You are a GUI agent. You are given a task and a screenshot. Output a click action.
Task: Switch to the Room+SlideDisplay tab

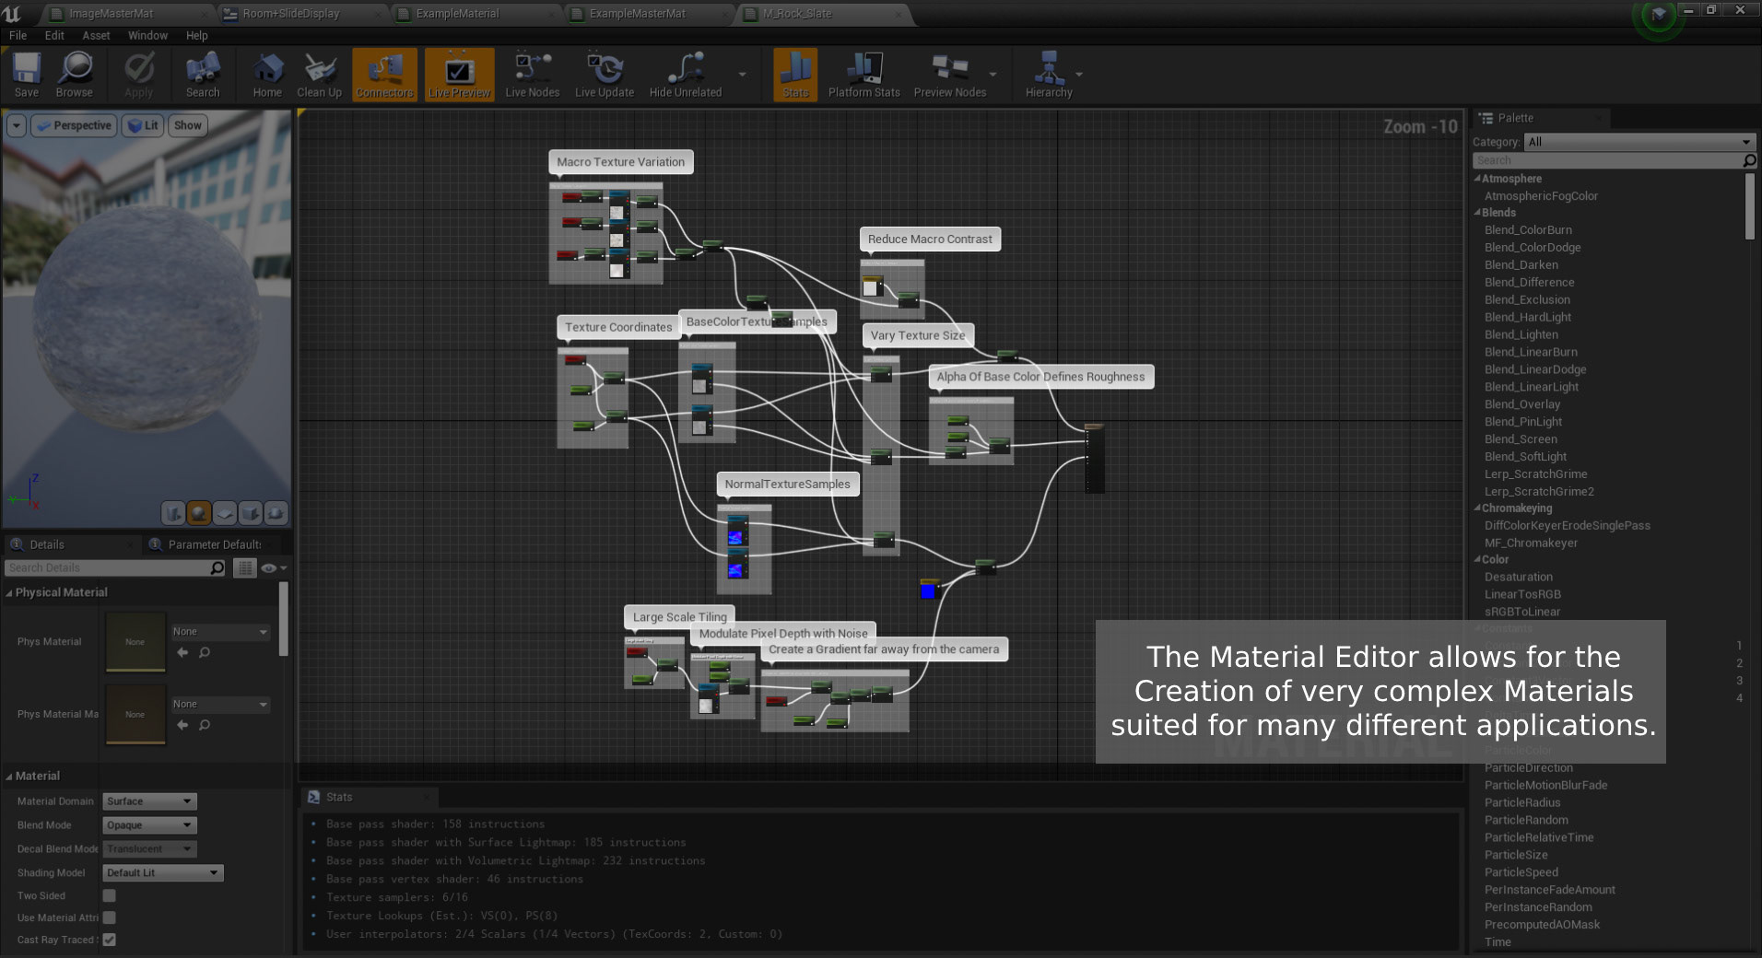[291, 14]
